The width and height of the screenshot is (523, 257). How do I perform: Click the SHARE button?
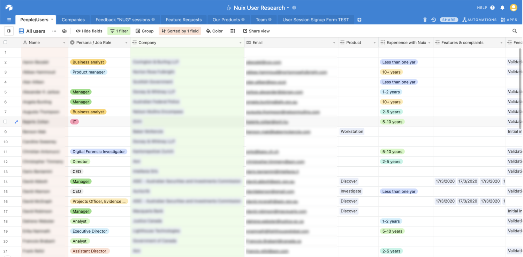click(x=449, y=20)
